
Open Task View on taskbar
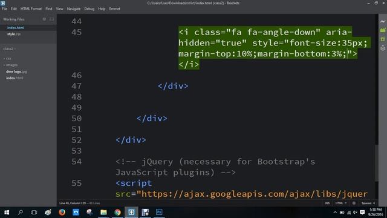click(34, 213)
